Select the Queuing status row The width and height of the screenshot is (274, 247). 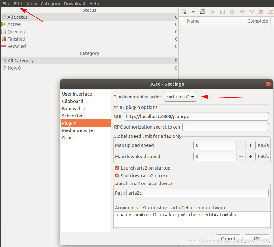coord(89,32)
